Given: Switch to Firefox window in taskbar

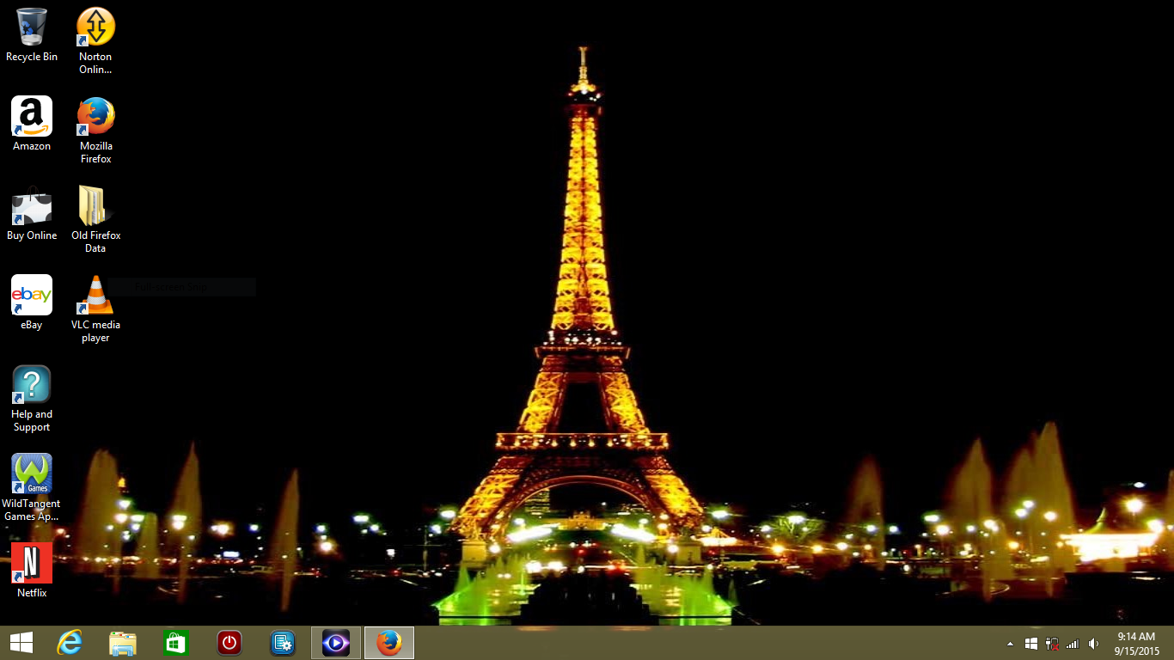Looking at the screenshot, I should click(x=389, y=643).
